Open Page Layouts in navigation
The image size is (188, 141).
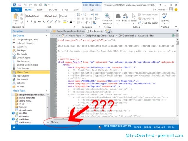(x=23, y=76)
